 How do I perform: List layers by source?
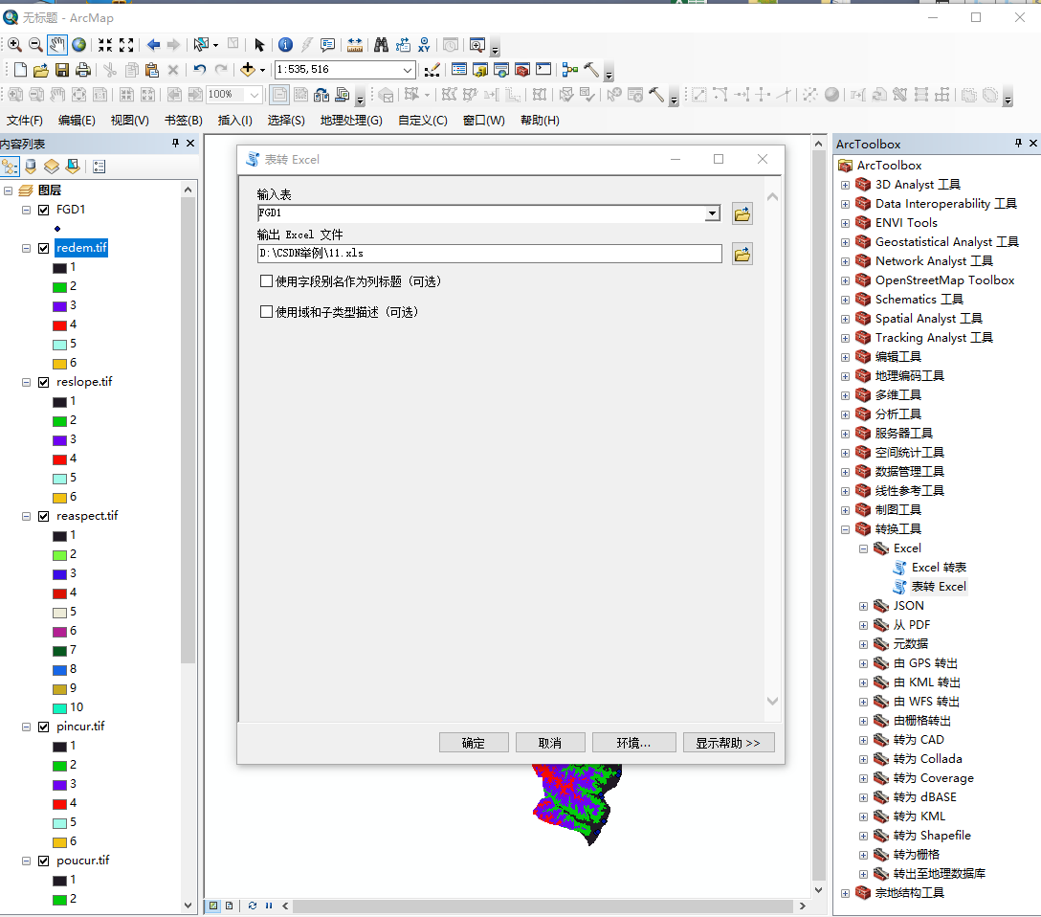point(31,166)
